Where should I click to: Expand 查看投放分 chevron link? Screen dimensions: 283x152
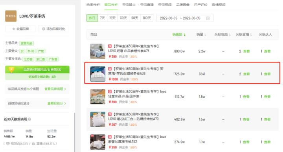57,103
